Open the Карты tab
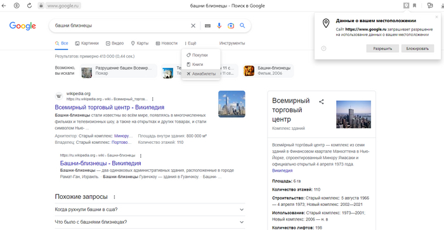 140,43
